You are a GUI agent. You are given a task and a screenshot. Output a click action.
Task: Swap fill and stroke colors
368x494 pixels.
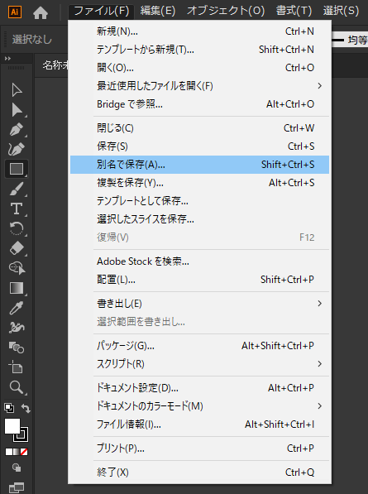26,408
